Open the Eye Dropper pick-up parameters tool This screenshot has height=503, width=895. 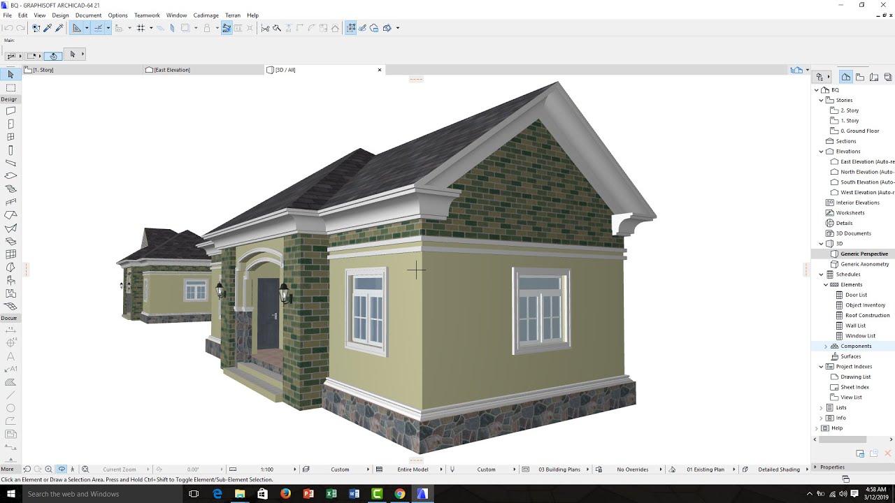pyautogui.click(x=46, y=28)
